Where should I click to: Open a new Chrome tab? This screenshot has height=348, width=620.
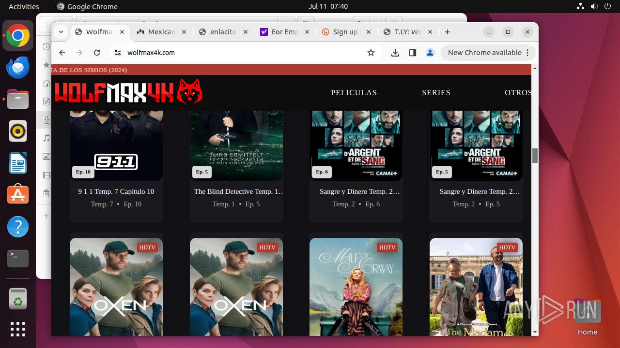[448, 32]
